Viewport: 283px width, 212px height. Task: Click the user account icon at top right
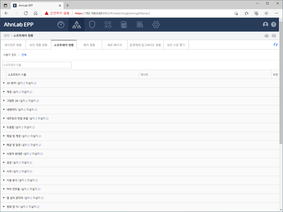pyautogui.click(x=266, y=24)
